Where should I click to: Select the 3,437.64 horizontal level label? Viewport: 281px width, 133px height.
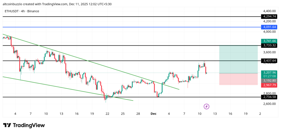269,60
